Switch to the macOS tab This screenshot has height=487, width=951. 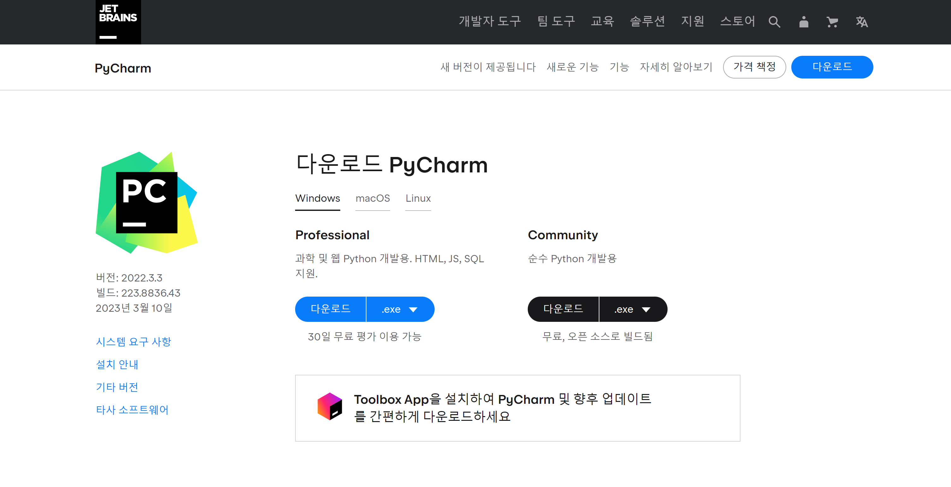pyautogui.click(x=372, y=198)
